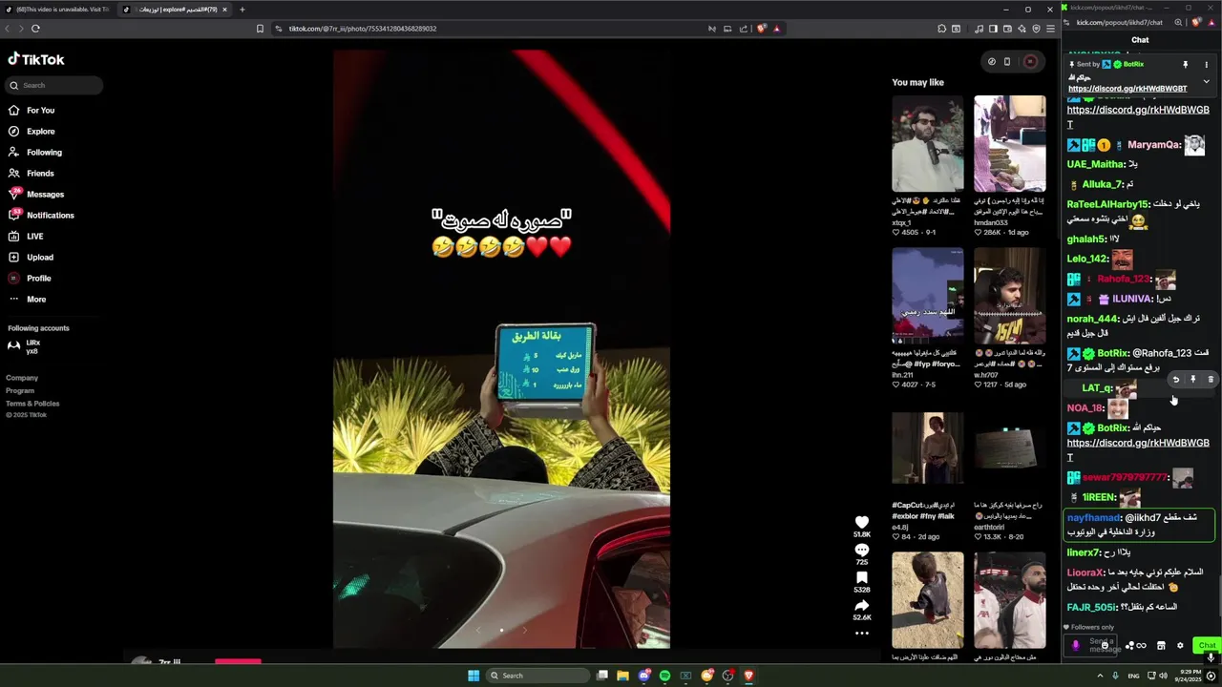Unpin the pinned BotRix chat message
The width and height of the screenshot is (1222, 687).
point(1185,65)
